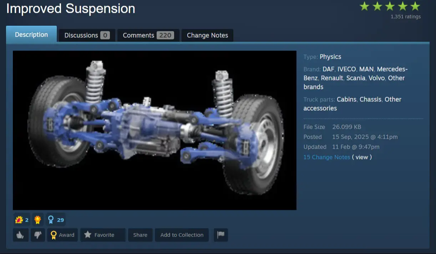Click the first award reaction badge showing 2
436x254 pixels.
pyautogui.click(x=22, y=220)
